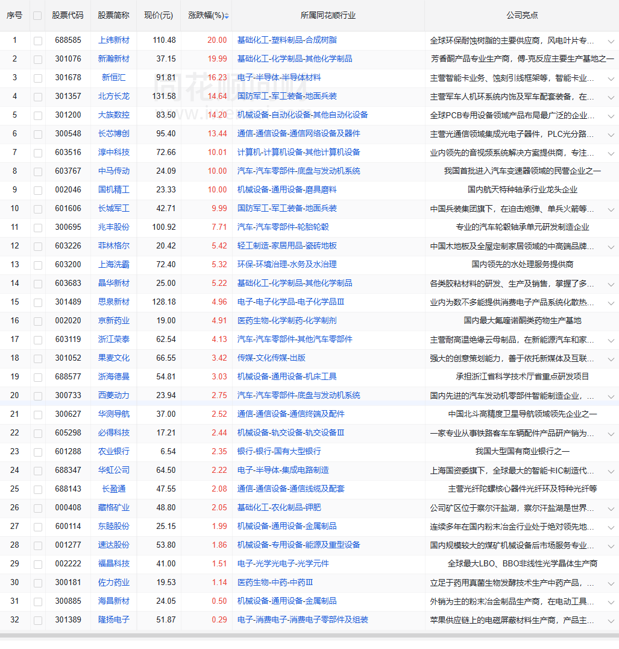Open stock link 兆丰股份
The height and width of the screenshot is (649, 619).
coord(114,227)
